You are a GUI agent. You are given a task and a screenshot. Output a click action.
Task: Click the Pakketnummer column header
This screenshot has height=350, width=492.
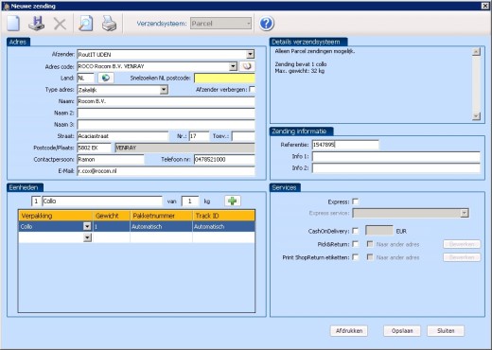tap(161, 216)
